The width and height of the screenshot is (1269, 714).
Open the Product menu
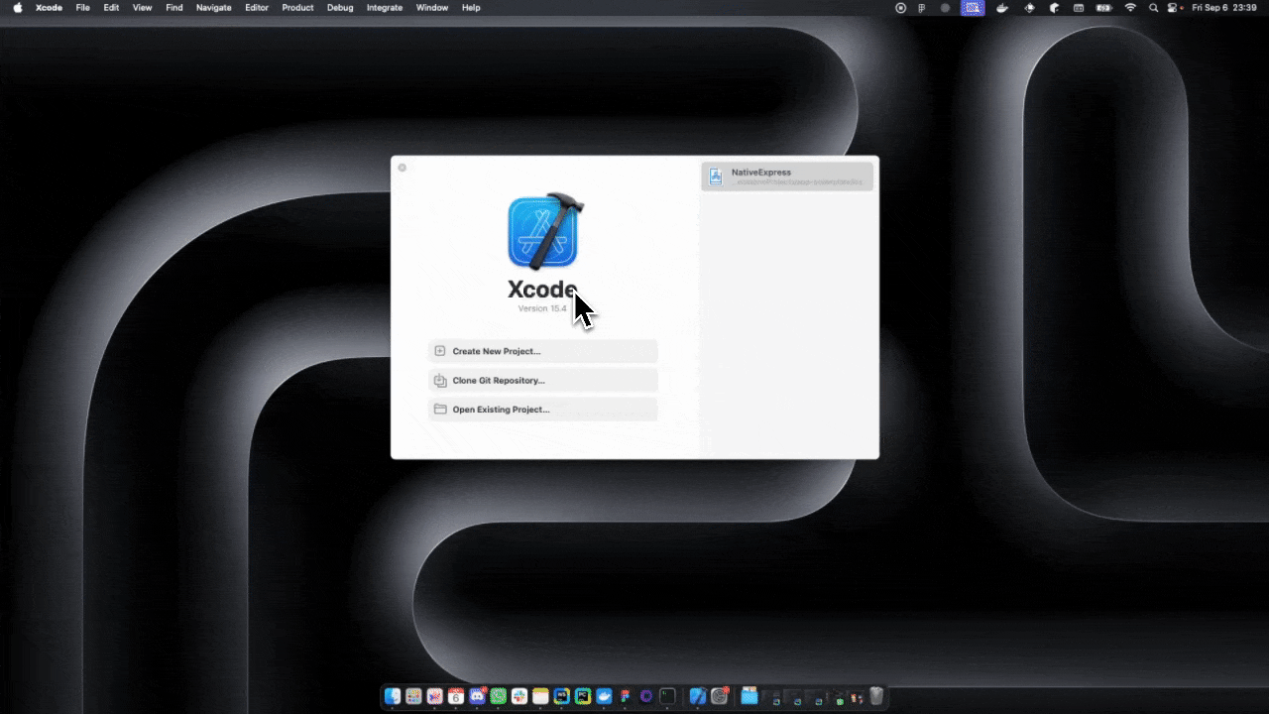(x=297, y=8)
